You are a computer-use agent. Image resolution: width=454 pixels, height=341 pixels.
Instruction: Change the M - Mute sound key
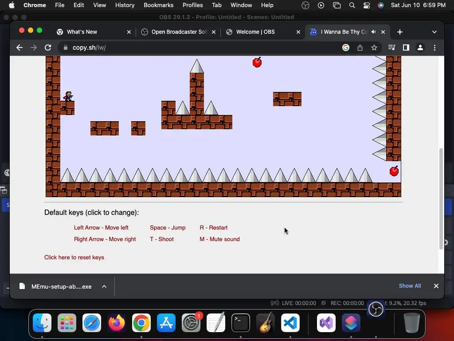(x=219, y=239)
